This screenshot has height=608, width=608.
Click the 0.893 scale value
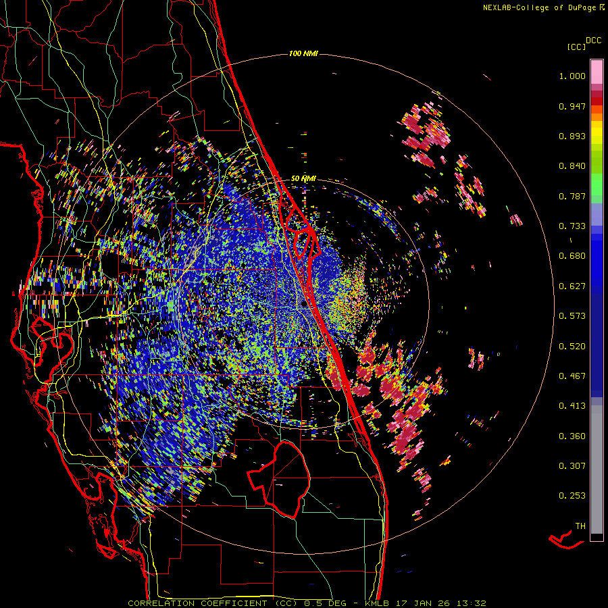click(x=572, y=136)
